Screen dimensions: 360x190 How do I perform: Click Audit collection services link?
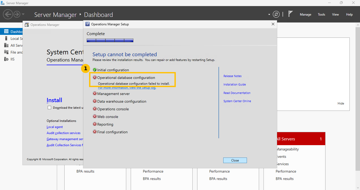[64, 133]
